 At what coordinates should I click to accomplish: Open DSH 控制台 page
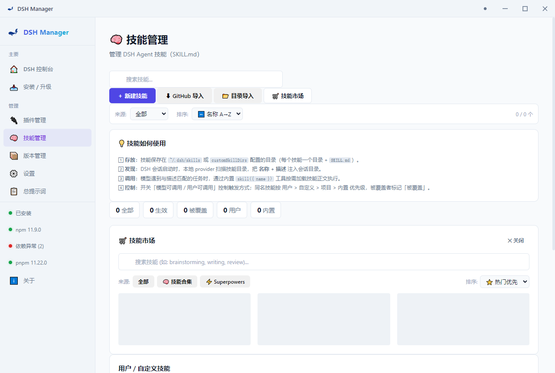tap(48, 69)
